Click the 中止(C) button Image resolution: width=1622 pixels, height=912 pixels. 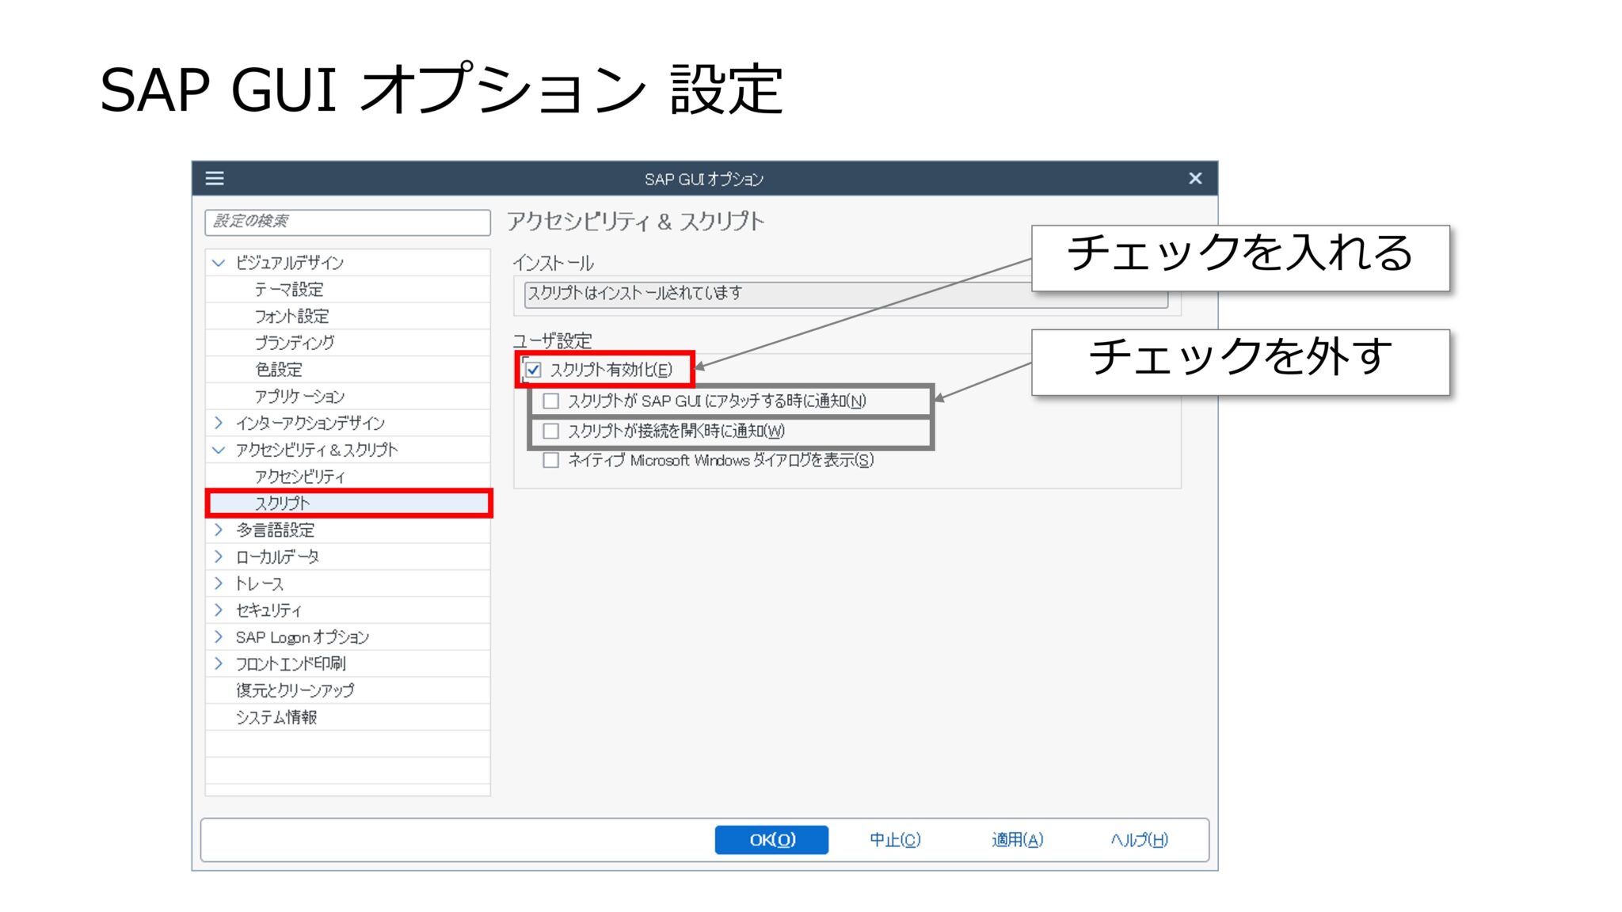895,840
